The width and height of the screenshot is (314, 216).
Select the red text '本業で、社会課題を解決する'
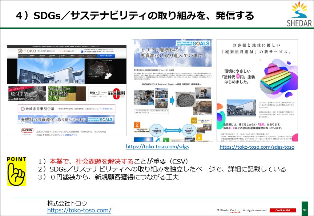[x=91, y=161]
